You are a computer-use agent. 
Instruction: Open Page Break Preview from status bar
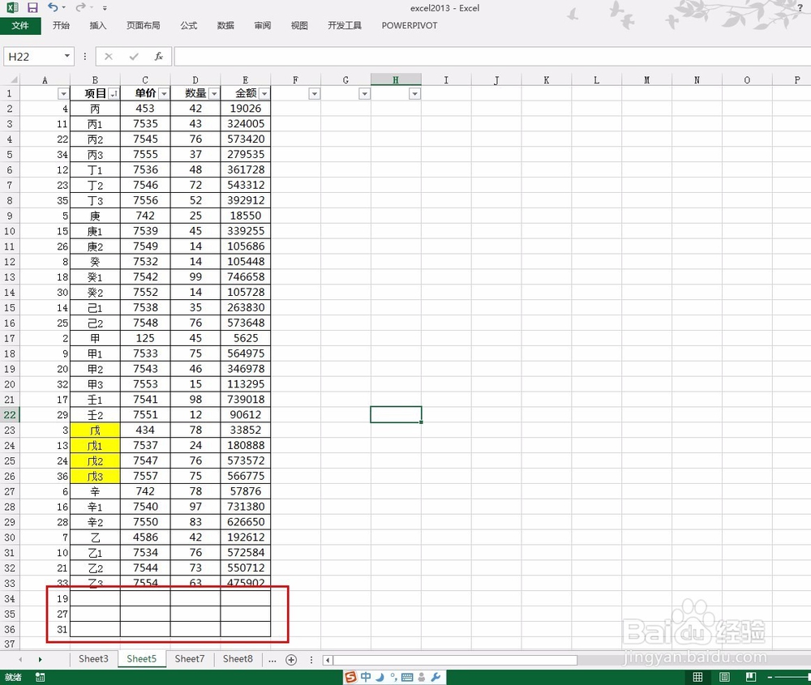pos(750,676)
